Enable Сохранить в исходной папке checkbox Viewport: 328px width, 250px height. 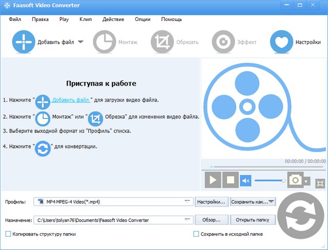pyautogui.click(x=196, y=234)
